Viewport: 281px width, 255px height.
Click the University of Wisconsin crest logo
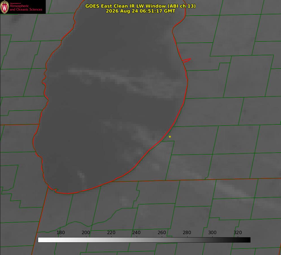pos(5,7)
